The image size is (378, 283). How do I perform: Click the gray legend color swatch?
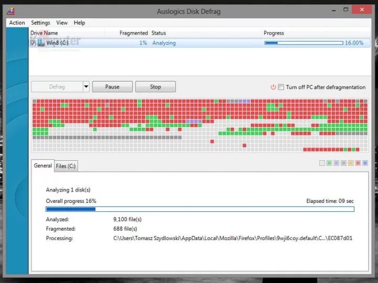[343, 163]
